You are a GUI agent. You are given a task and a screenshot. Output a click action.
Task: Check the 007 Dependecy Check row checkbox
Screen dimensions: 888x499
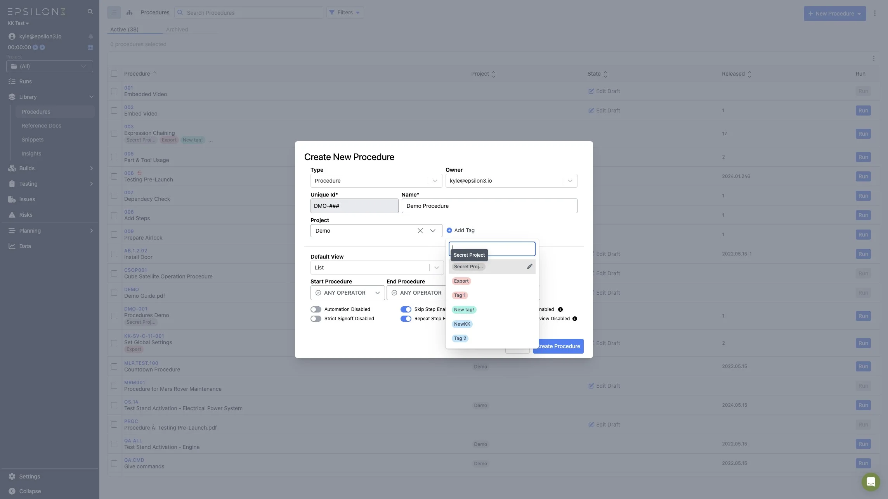[x=114, y=196]
